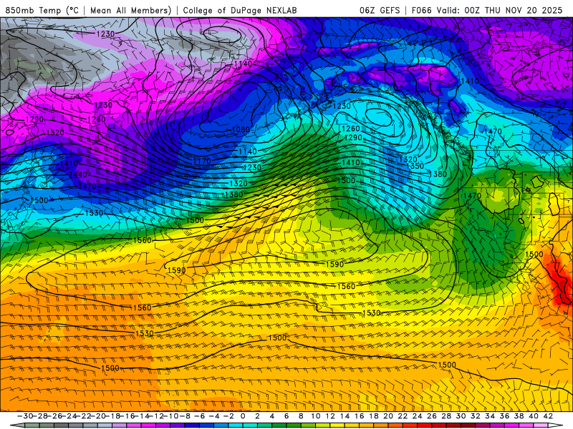Click the -30 value on temperature scale
The image size is (573, 429).
(25, 416)
